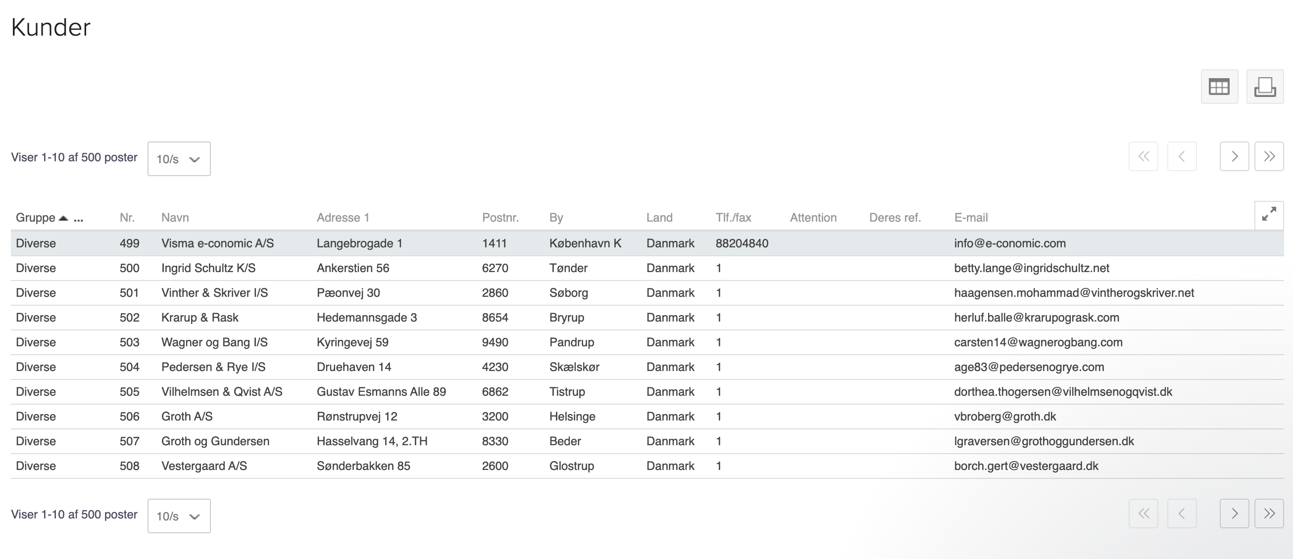
Task: Click email betty.lange@ingridschultz.net
Action: coord(1031,268)
